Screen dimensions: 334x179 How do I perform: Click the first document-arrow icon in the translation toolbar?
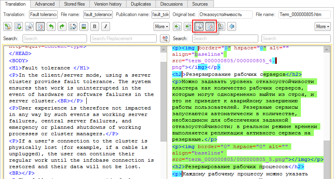8,26
